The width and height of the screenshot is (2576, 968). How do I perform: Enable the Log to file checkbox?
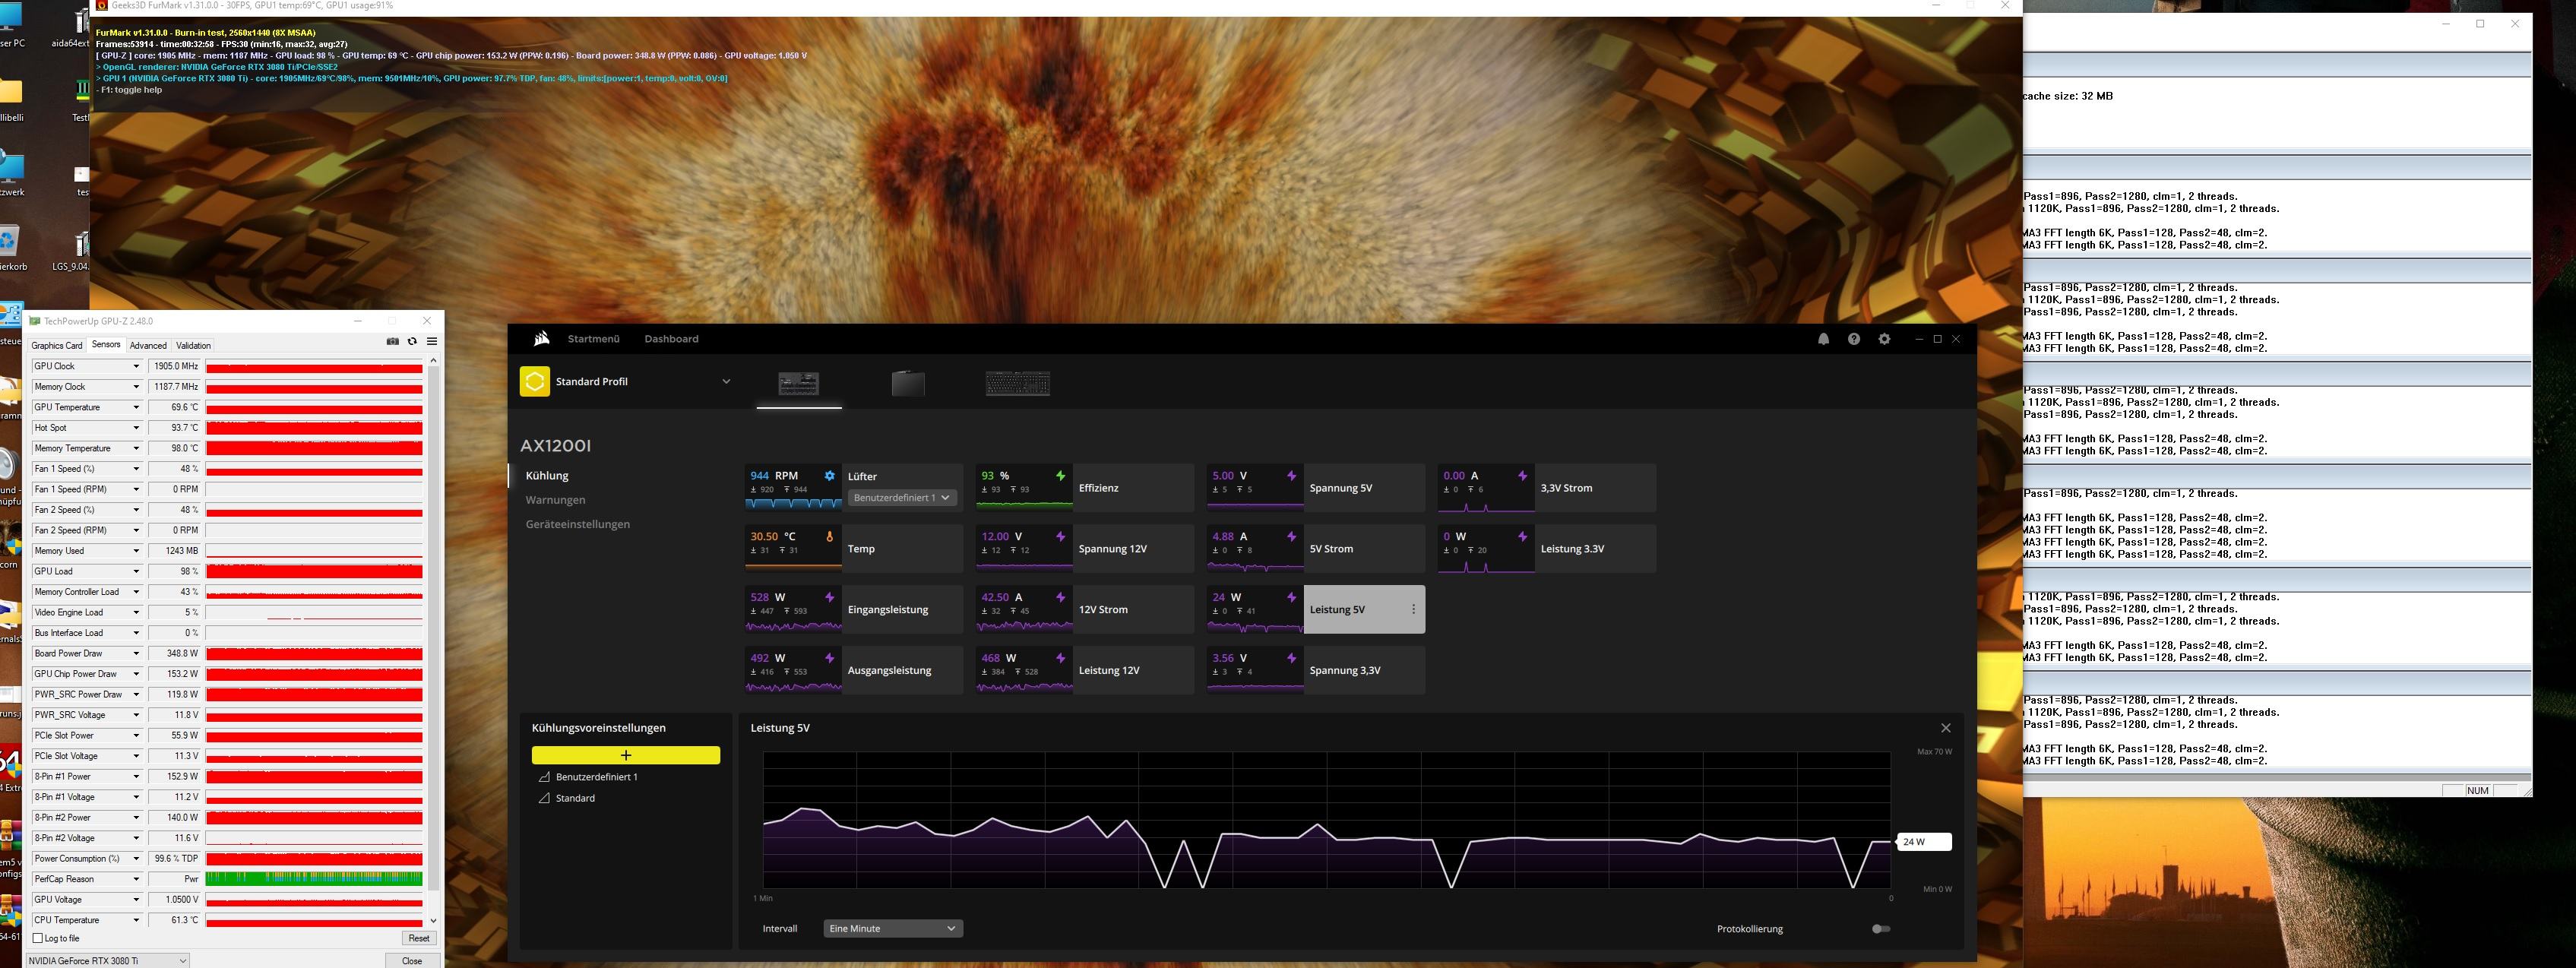point(38,938)
